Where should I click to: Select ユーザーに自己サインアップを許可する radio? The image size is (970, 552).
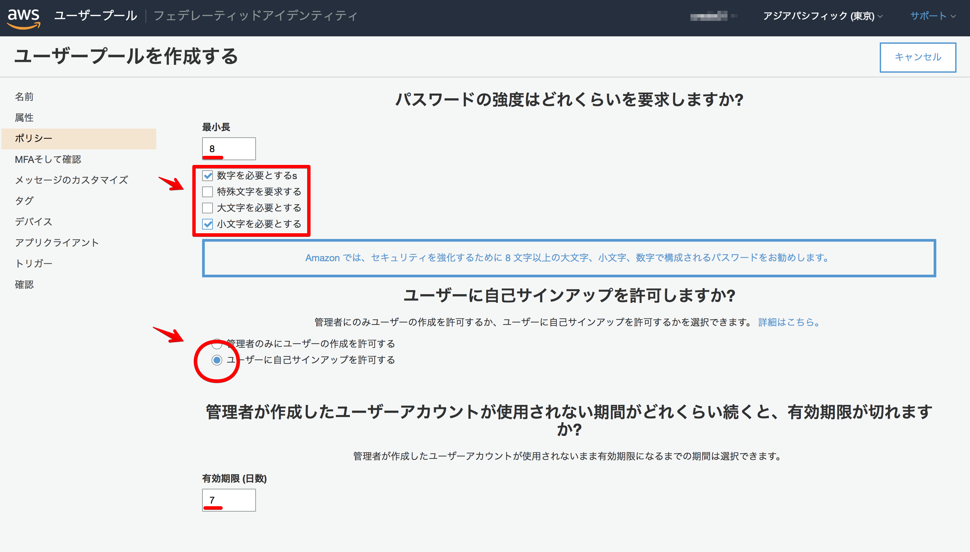[217, 360]
